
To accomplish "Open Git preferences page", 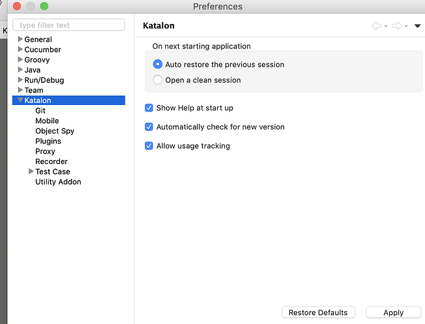I will coord(40,111).
